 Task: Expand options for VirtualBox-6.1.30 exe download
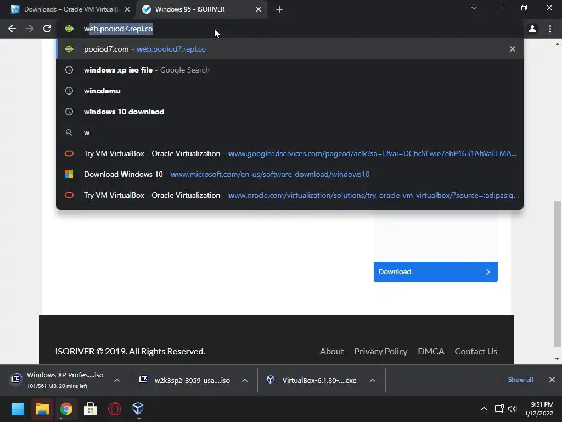point(373,380)
